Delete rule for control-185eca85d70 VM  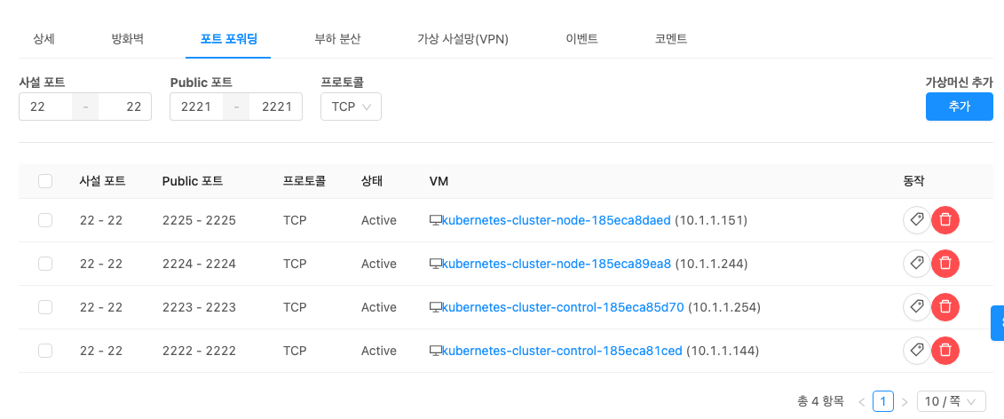[x=945, y=307]
